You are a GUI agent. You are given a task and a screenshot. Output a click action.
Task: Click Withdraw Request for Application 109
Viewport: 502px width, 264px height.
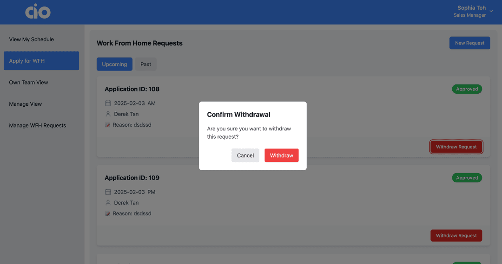click(x=456, y=236)
